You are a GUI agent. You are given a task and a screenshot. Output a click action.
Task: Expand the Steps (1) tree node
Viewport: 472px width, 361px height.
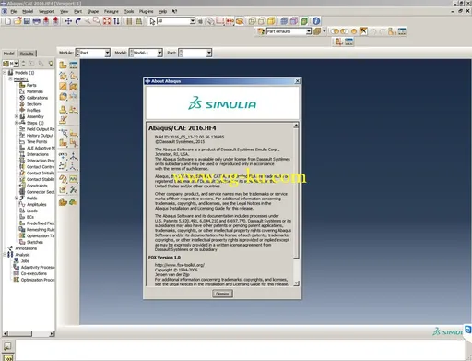pos(17,123)
